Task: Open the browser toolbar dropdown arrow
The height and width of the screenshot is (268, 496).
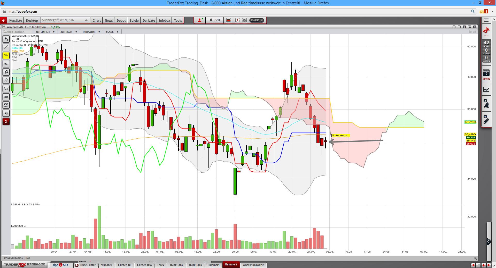Action: click(x=493, y=11)
